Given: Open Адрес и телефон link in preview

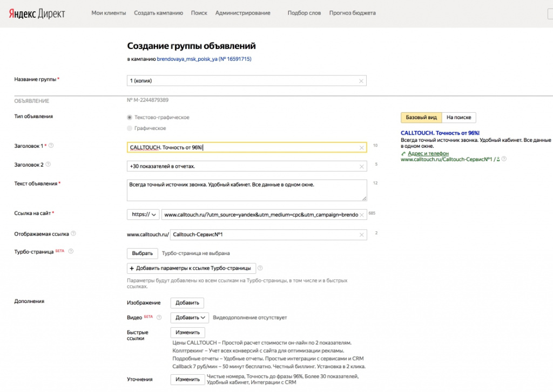Looking at the screenshot, I should coord(428,154).
